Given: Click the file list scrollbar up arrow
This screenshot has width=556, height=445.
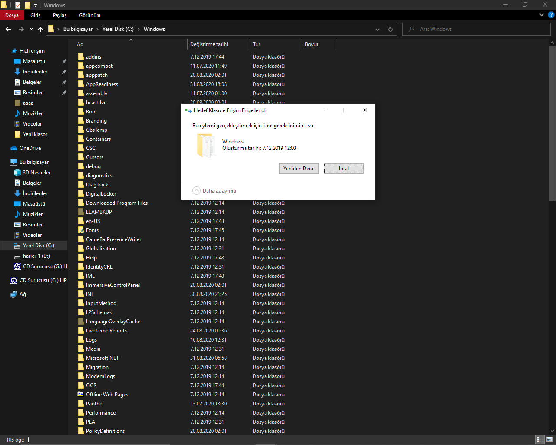Looking at the screenshot, I should click(552, 43).
